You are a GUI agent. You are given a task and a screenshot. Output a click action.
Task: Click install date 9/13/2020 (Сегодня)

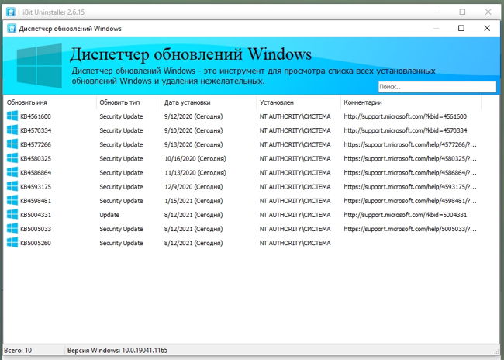click(194, 144)
